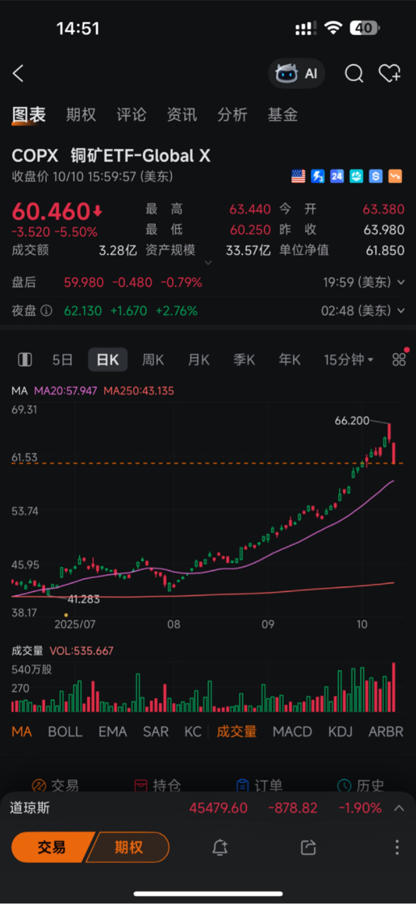Add COPX to watchlist heart icon
Image resolution: width=416 pixels, height=904 pixels.
pyautogui.click(x=389, y=73)
